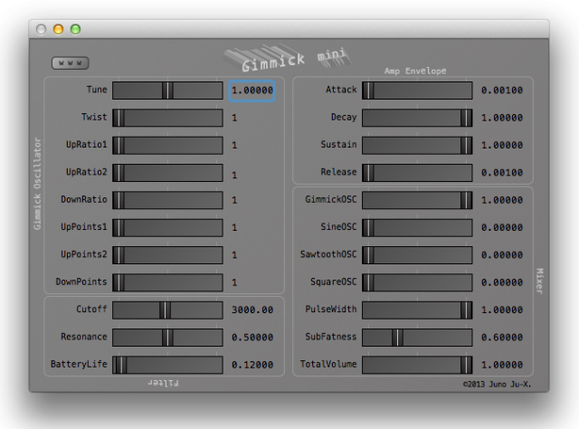Select the SquareOSC value 0.00000
The height and width of the screenshot is (429, 579).
502,282
